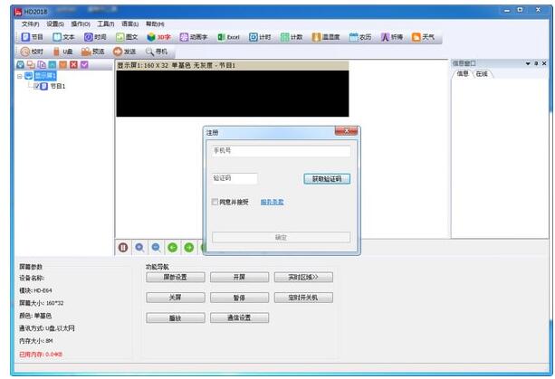Collapse the 显示屏1 tree node

20,76
